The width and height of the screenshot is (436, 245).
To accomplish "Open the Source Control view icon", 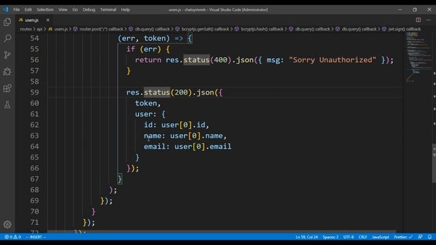I will 7,54.
